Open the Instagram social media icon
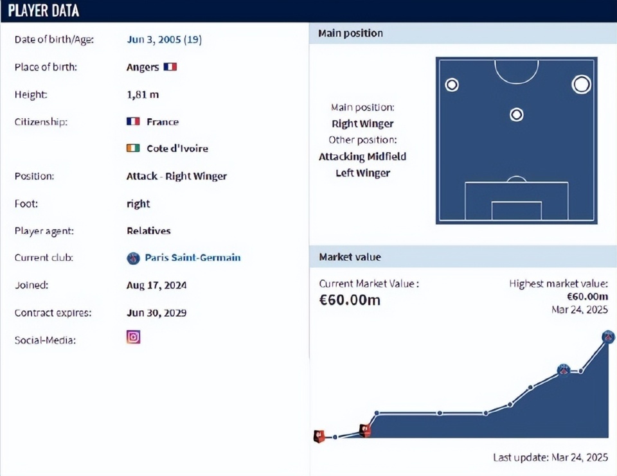Viewport: 617px width, 476px height. pos(133,337)
